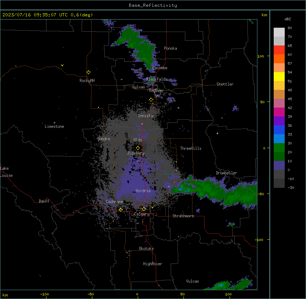The width and height of the screenshot is (306, 299).
Task: Click the light gray 80 dBZ legend swatch
Action: tap(279, 32)
